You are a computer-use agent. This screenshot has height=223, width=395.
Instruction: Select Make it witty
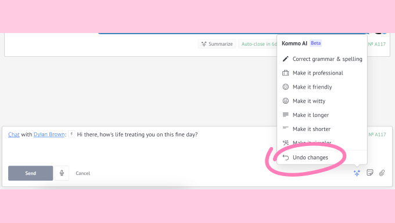tap(322, 101)
